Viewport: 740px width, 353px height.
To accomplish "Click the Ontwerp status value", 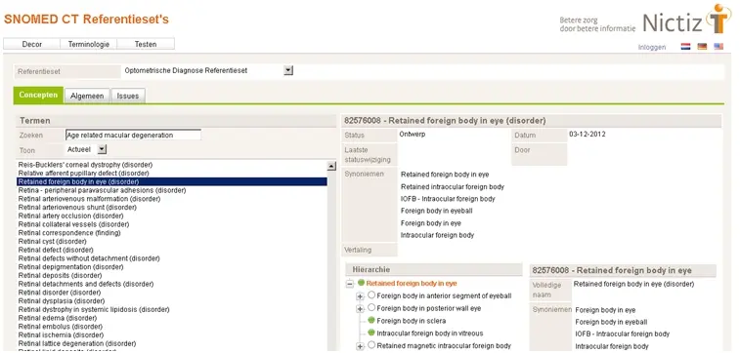I will 412,135.
